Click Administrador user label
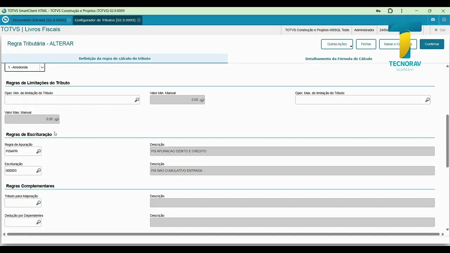Image resolution: width=450 pixels, height=253 pixels. pyautogui.click(x=364, y=30)
